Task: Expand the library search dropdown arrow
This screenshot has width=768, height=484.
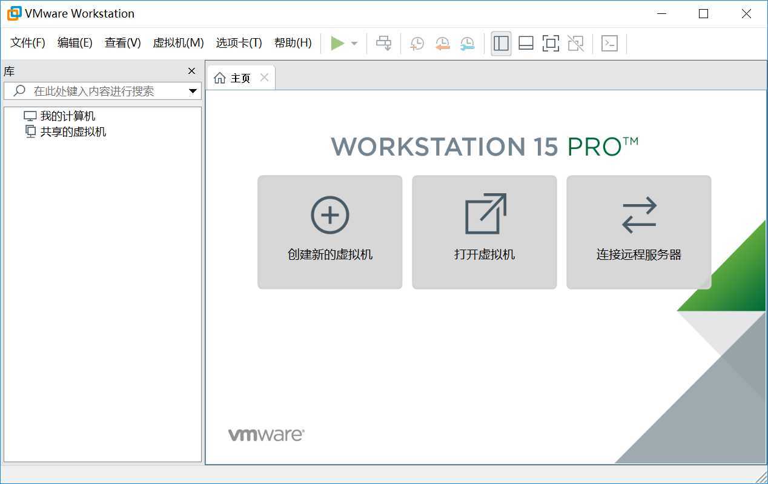Action: coord(193,91)
